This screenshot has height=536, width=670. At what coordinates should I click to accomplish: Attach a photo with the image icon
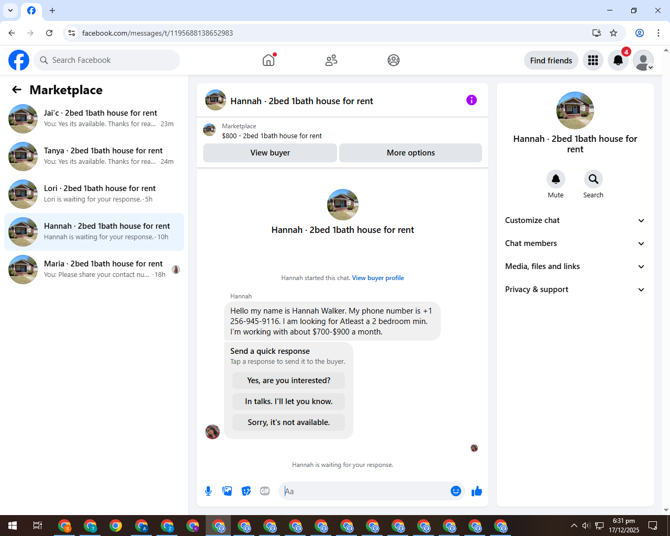[227, 491]
